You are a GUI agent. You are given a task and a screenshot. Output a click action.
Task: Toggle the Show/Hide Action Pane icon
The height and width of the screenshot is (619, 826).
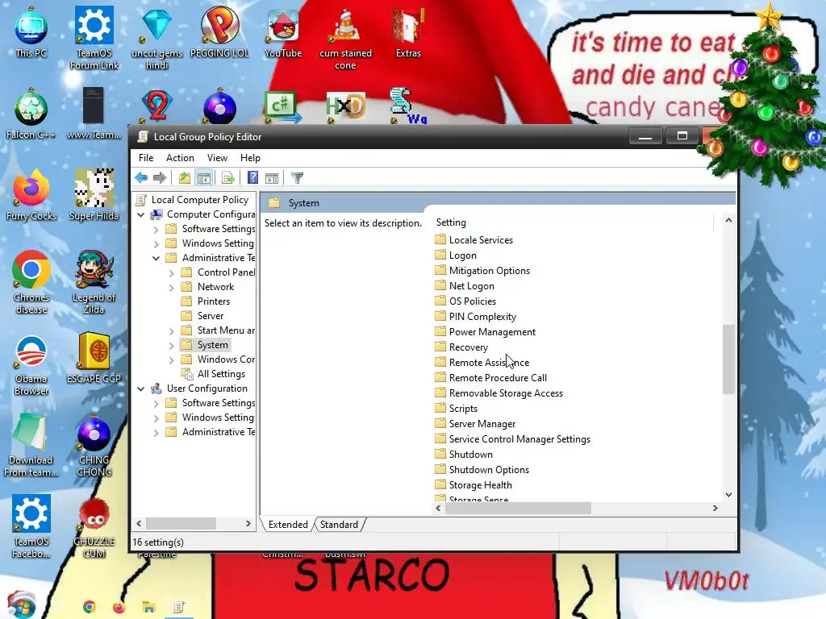pyautogui.click(x=272, y=178)
